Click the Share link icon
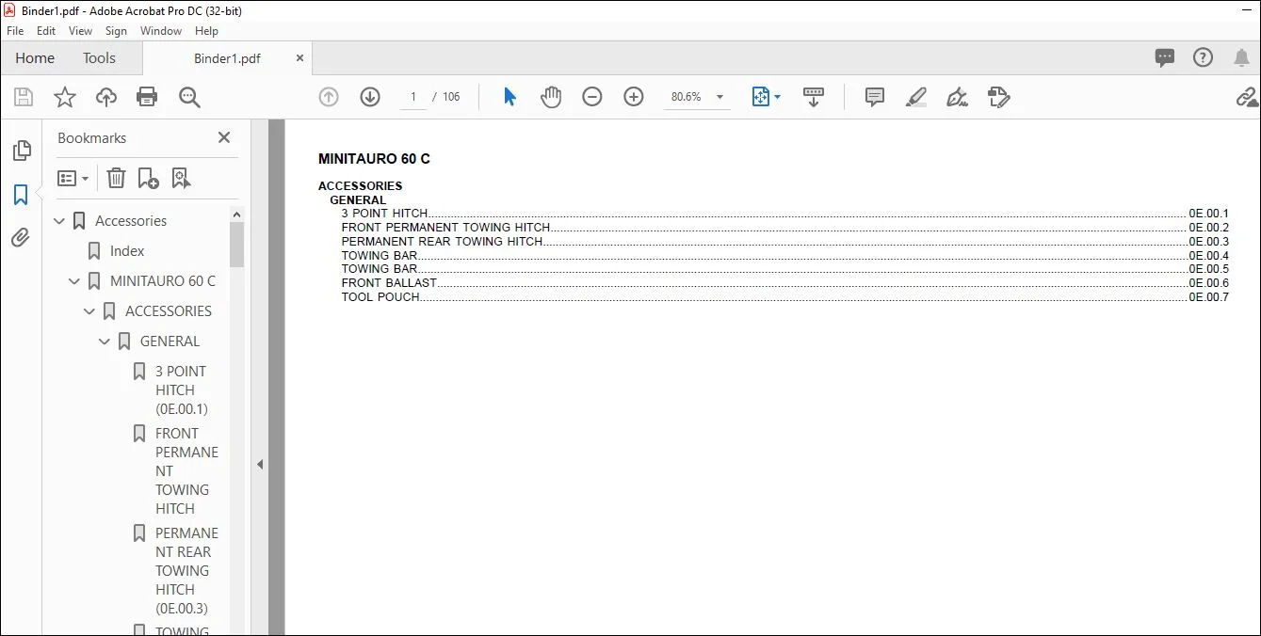The width and height of the screenshot is (1261, 636). pos(1247,97)
